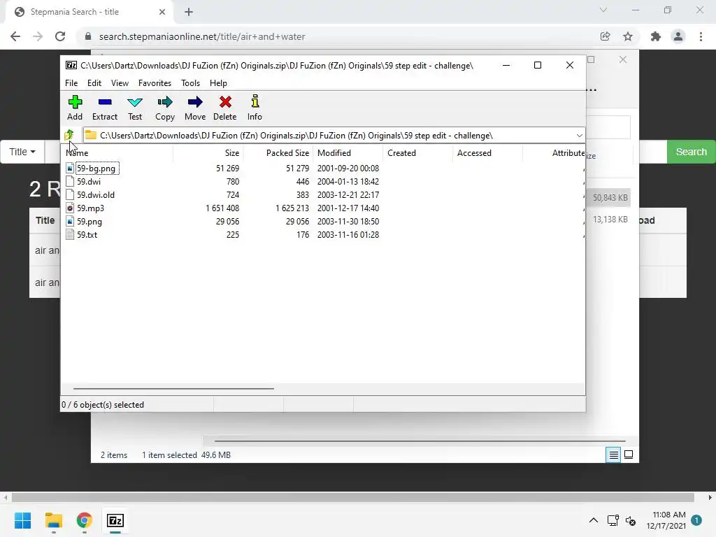The image size is (716, 537).
Task: Click the 50,843 KB size cell
Action: click(x=610, y=198)
